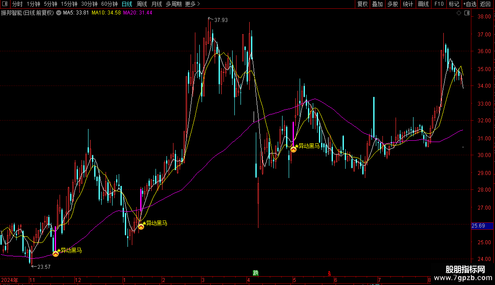This screenshot has width=495, height=285.
Task: Click the 返回 back button
Action: pos(485,4)
